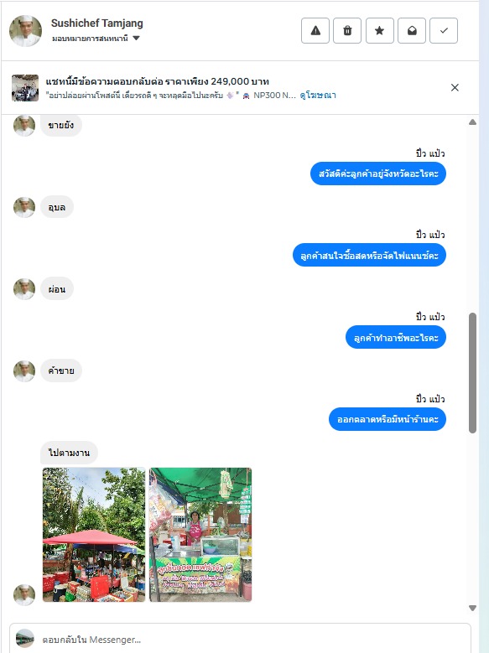The image size is (489, 653).
Task: Open the food stall photo
Action: coord(200,535)
